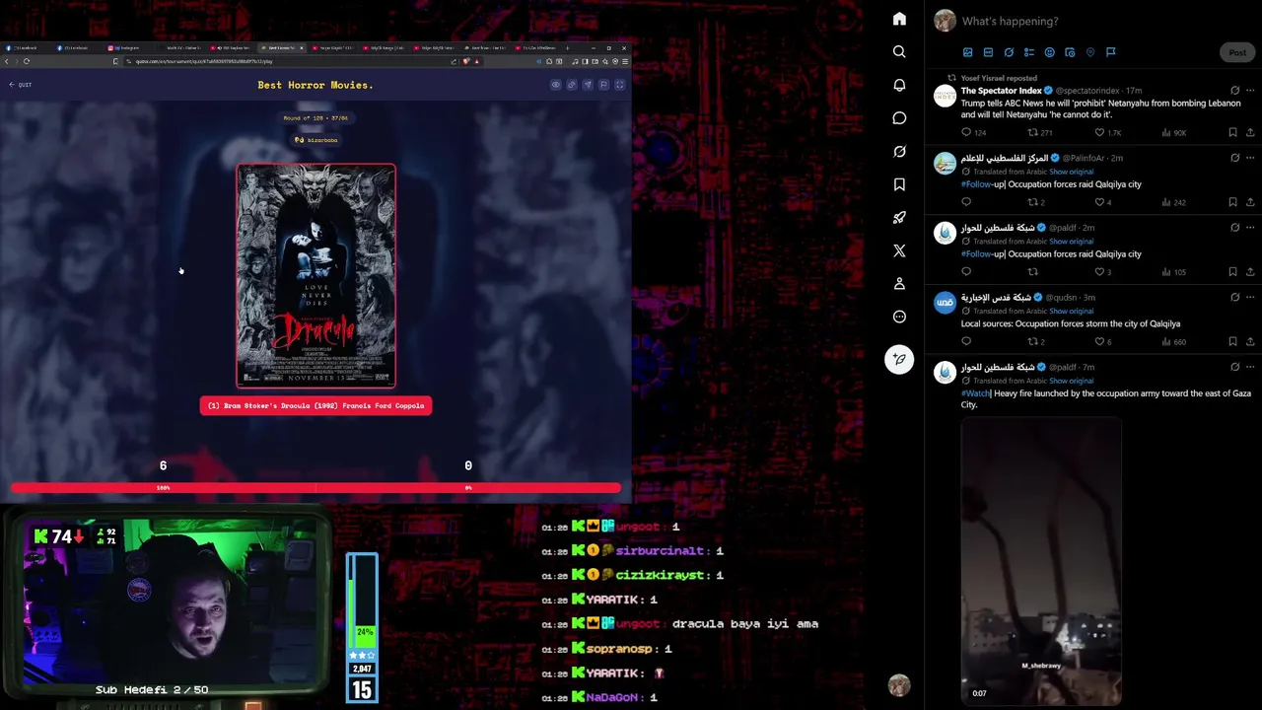Toggle fullscreen in quiz header

(620, 85)
